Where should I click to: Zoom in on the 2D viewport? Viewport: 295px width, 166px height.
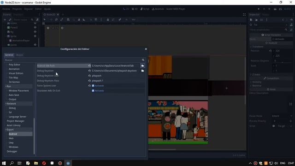click(x=62, y=28)
